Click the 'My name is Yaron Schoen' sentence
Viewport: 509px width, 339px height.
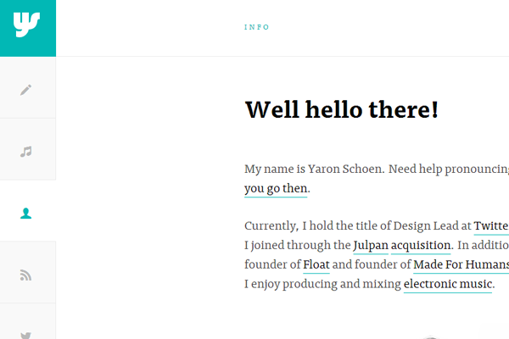coord(314,169)
